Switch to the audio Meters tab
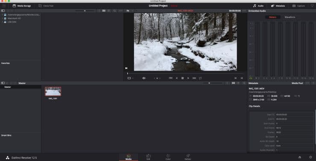The height and width of the screenshot is (161, 316). (273, 17)
